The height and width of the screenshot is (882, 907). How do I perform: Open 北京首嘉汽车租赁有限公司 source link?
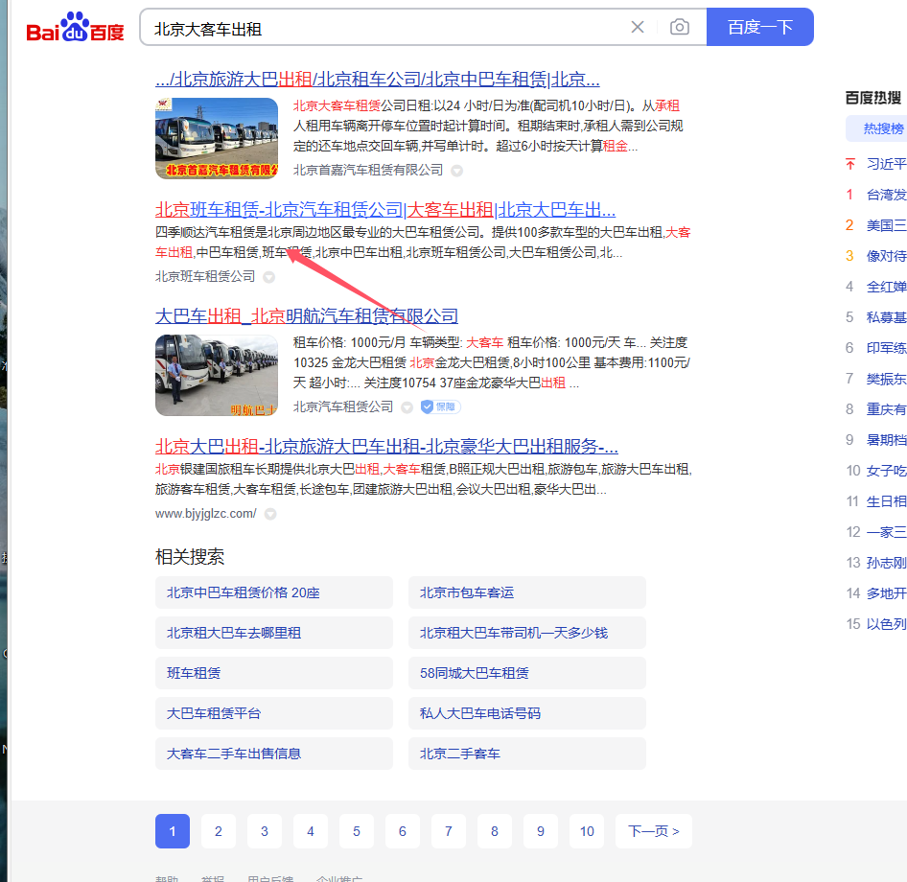(368, 170)
